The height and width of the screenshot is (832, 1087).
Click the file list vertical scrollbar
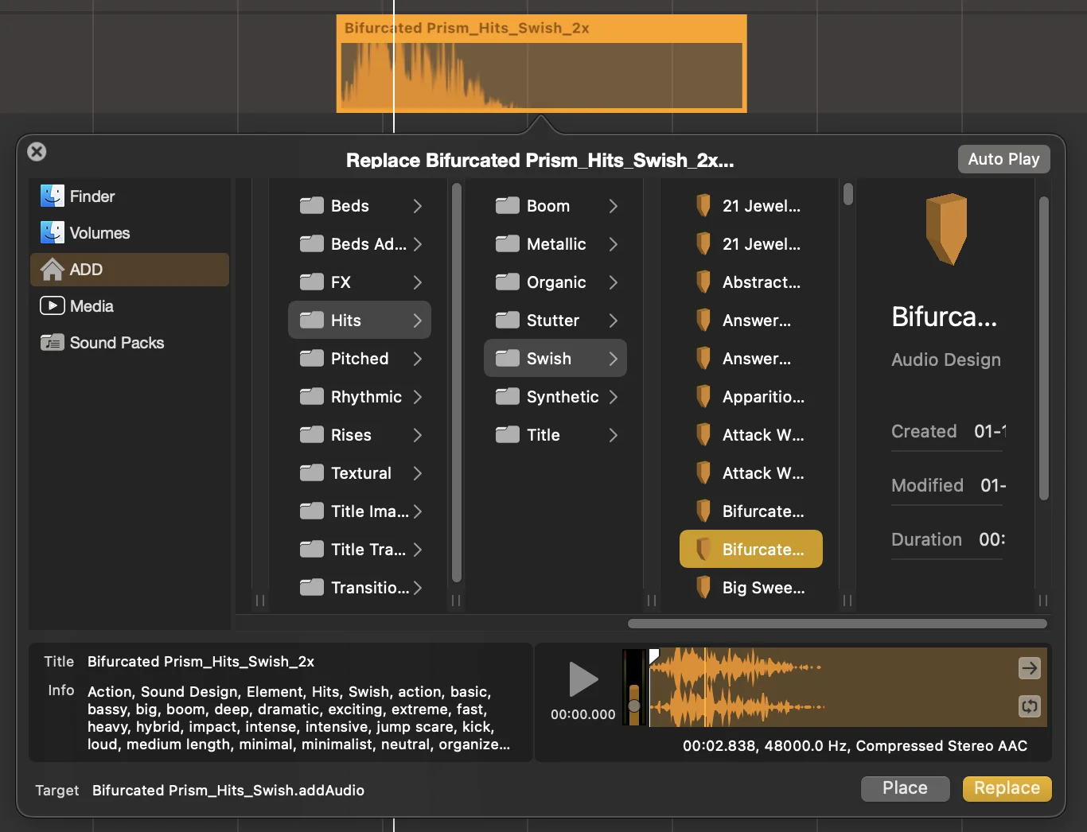(x=848, y=194)
